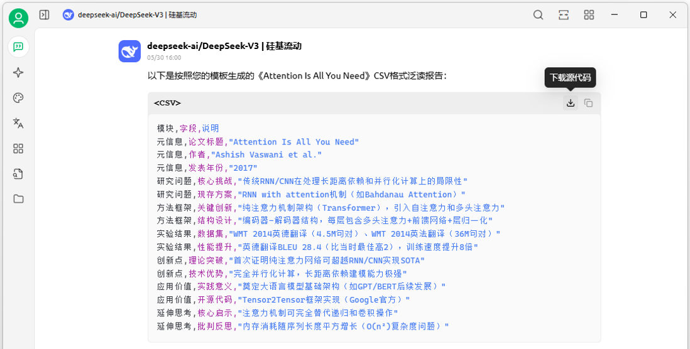Click the 数据集 WMT 2014 line

tap(328, 234)
